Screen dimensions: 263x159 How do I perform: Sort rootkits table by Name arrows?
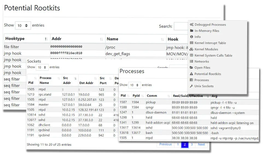tap(162, 39)
